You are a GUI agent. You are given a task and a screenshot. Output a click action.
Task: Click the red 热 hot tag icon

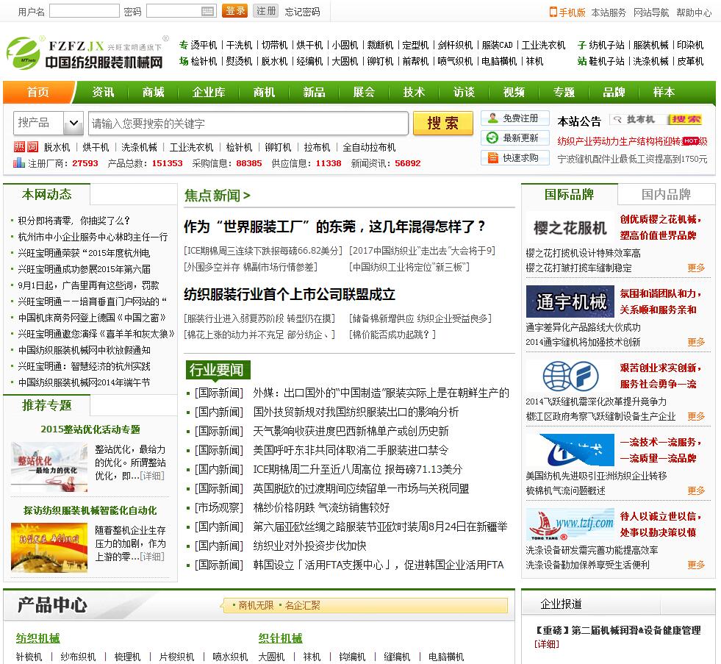click(19, 147)
